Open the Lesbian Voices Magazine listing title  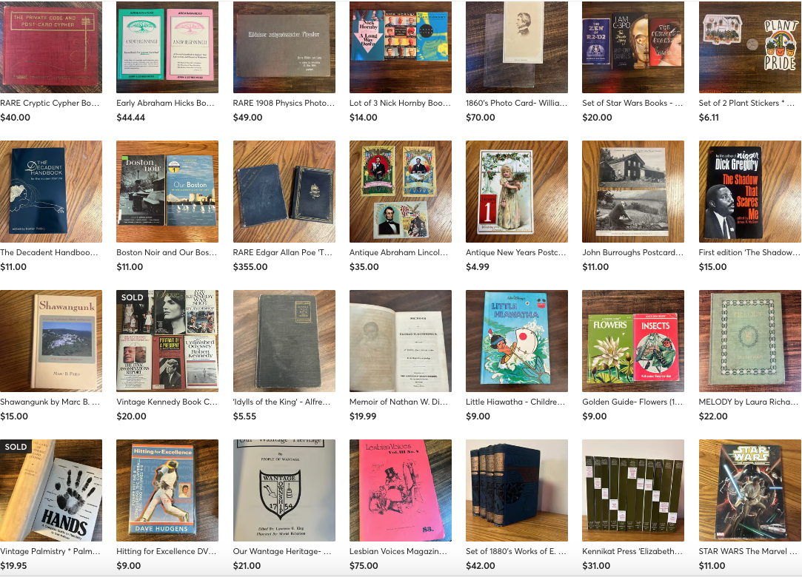tap(398, 551)
